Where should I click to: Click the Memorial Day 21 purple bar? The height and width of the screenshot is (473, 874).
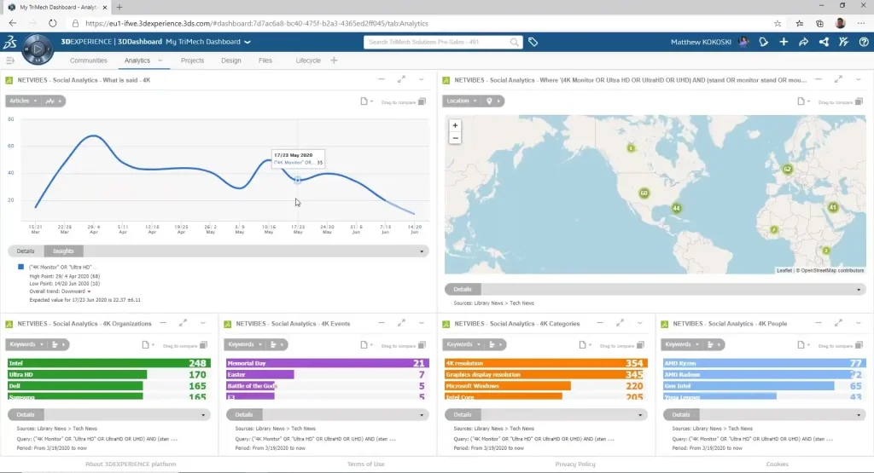coord(327,363)
